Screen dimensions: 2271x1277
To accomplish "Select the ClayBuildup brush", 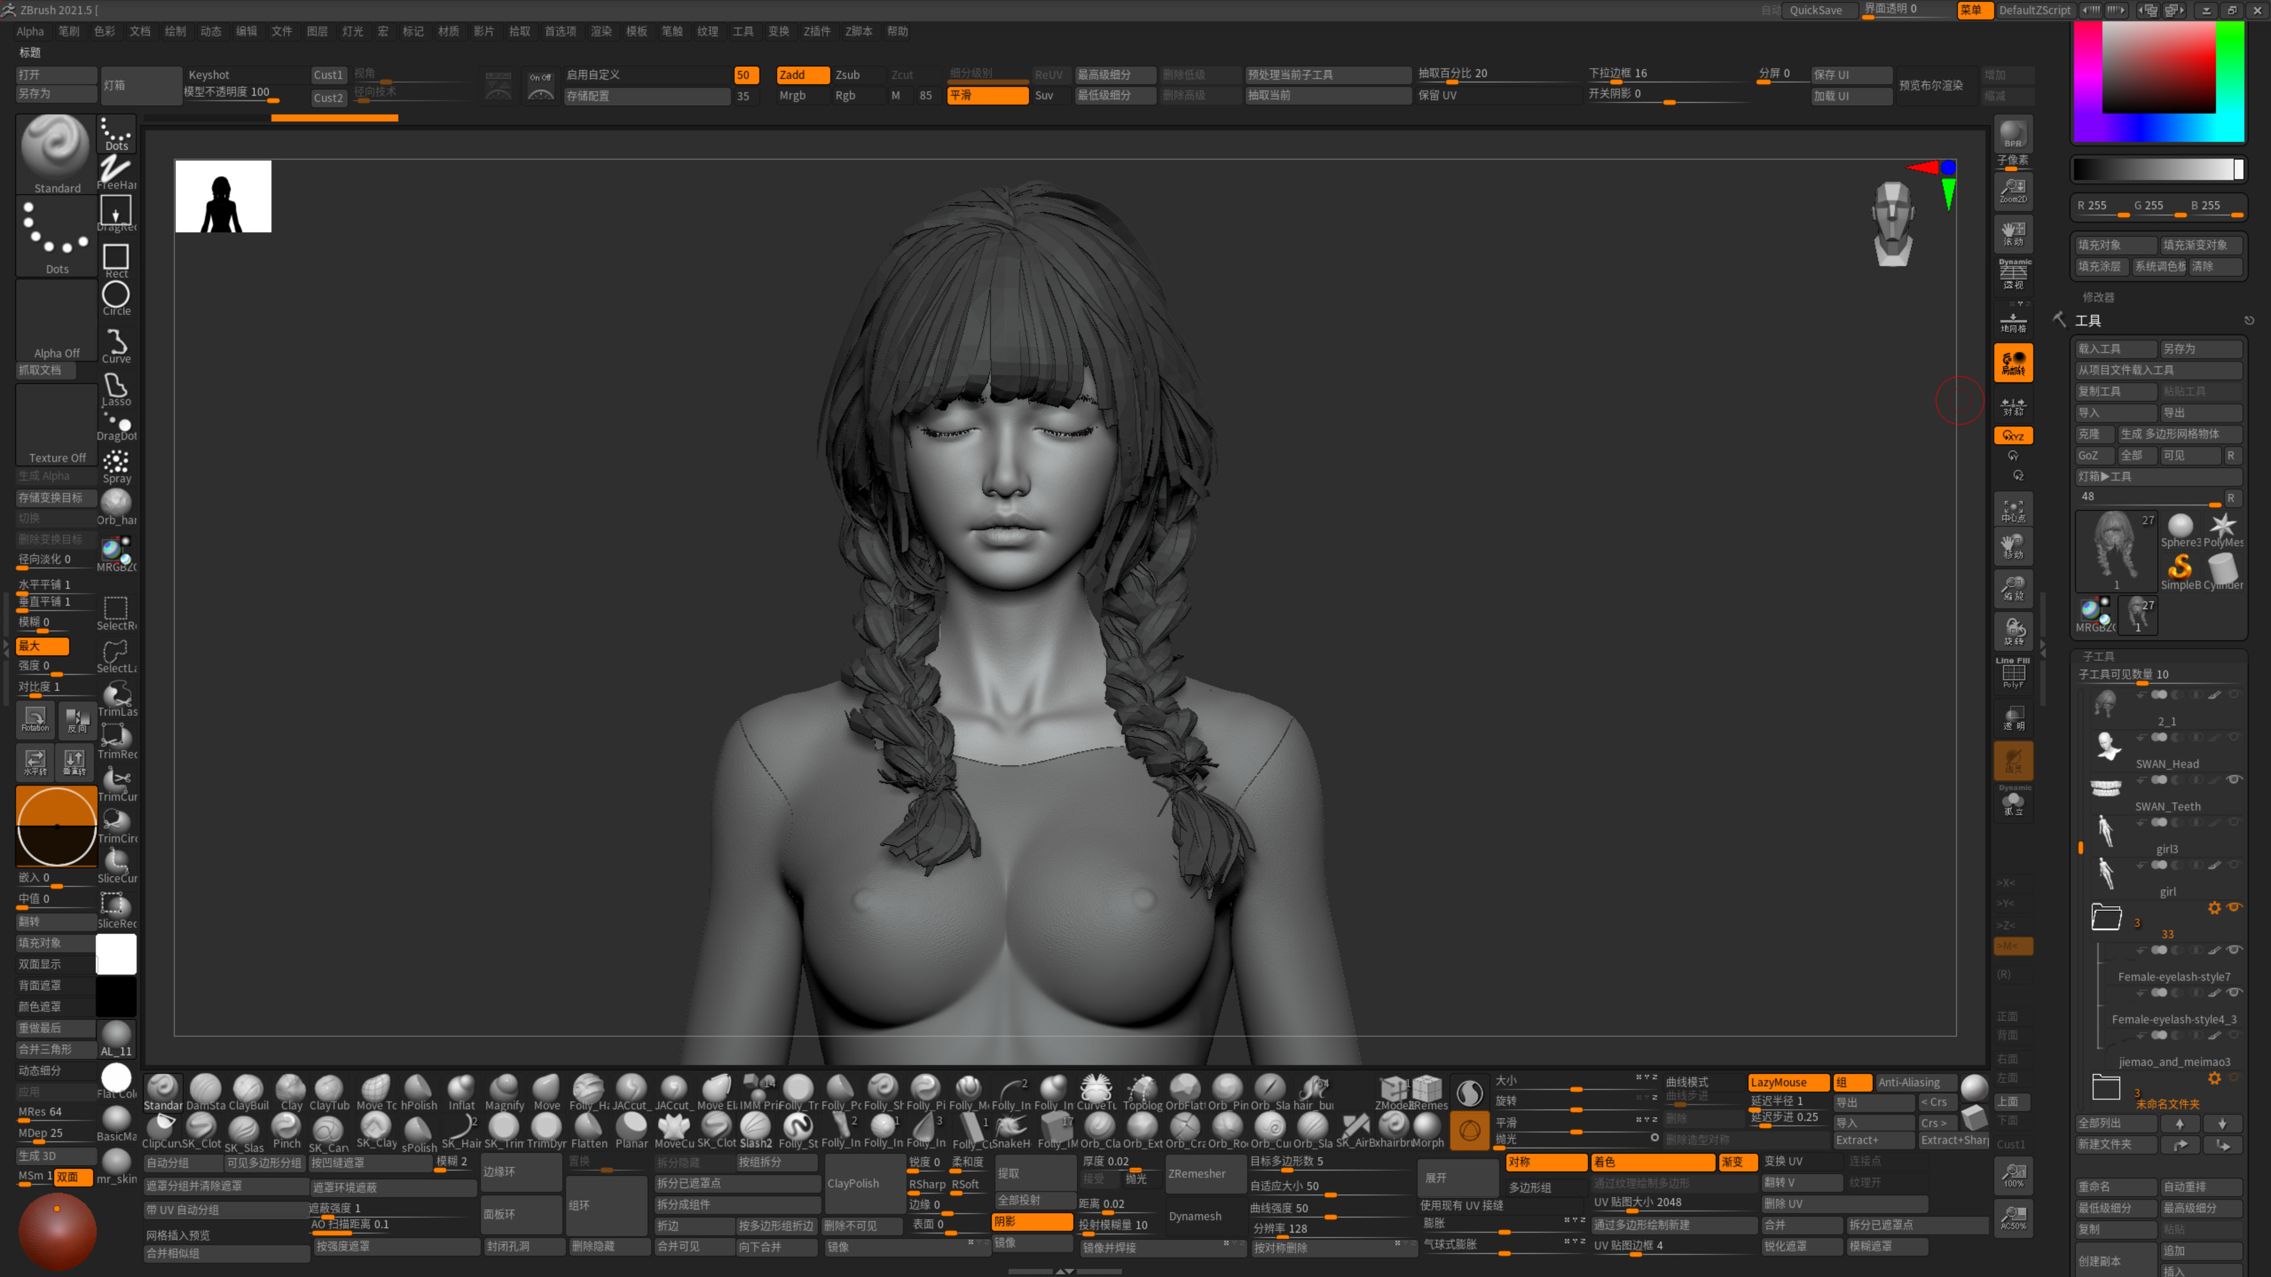I will point(248,1093).
